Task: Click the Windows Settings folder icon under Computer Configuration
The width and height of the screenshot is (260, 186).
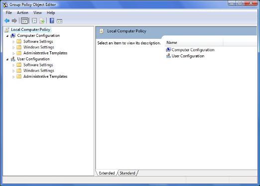Action: pyautogui.click(x=19, y=47)
